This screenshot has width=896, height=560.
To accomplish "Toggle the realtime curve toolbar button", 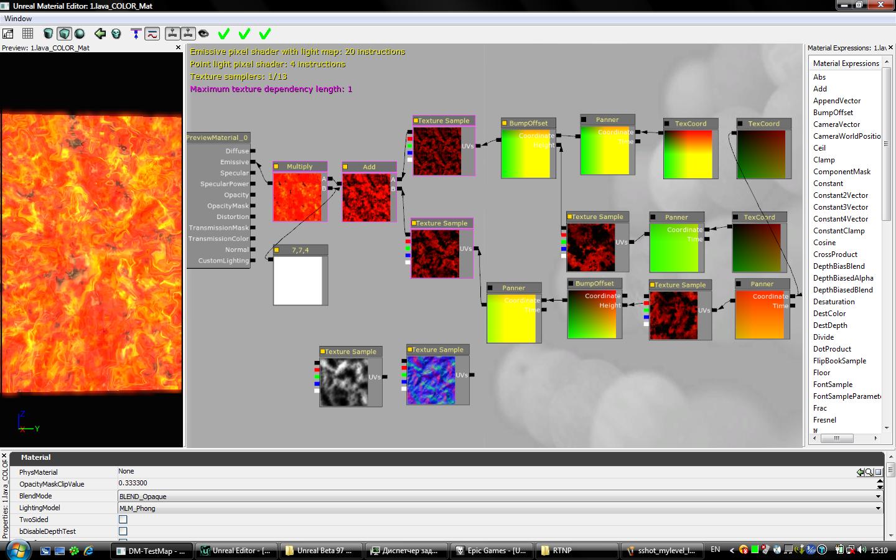I will 153,34.
